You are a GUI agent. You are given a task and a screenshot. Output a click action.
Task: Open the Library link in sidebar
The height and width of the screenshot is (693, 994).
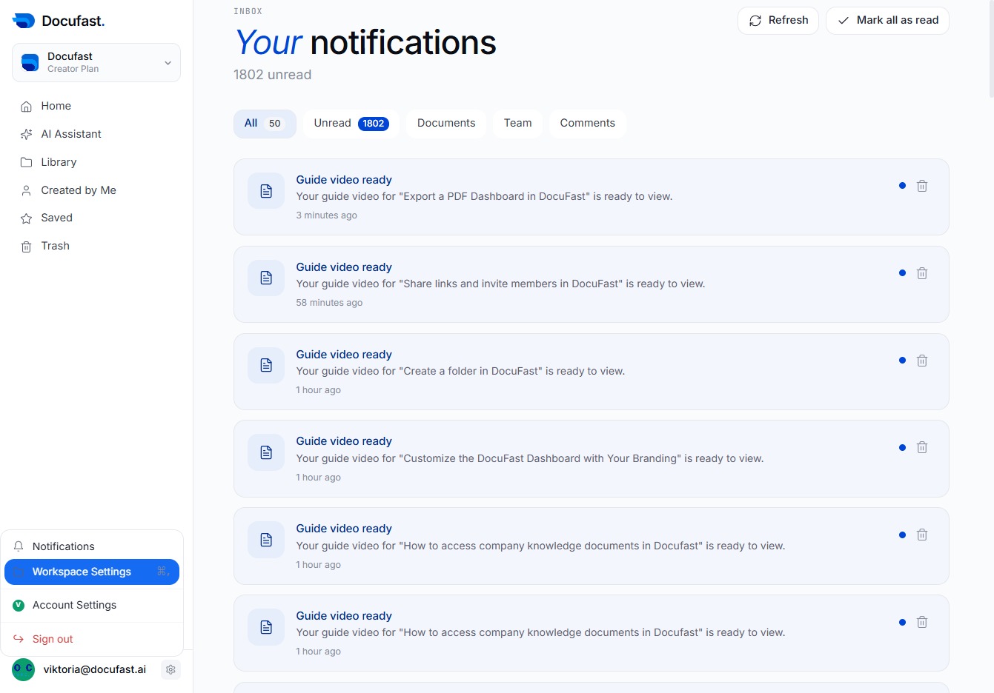[x=96, y=162]
